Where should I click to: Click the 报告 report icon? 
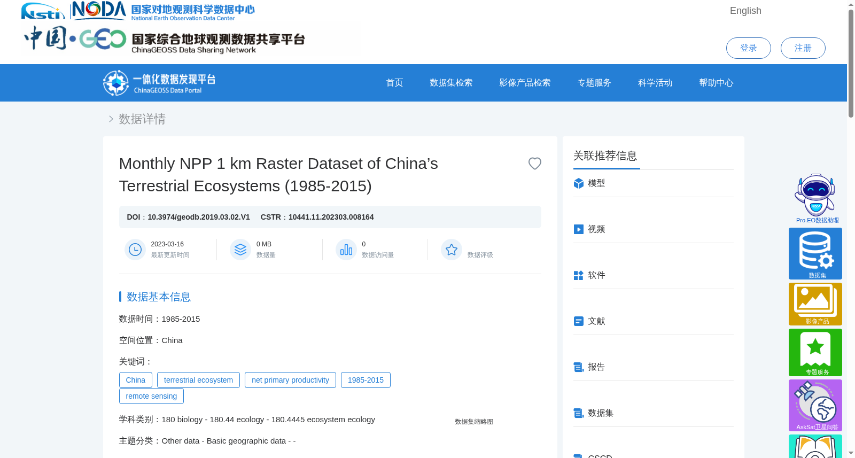click(578, 367)
